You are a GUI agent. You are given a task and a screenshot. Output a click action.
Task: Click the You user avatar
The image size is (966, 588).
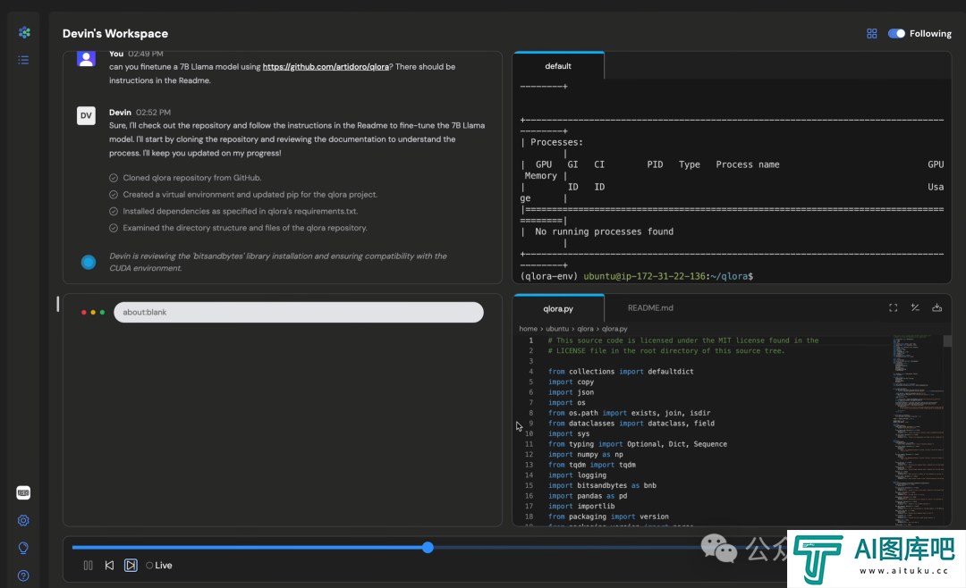click(x=86, y=58)
